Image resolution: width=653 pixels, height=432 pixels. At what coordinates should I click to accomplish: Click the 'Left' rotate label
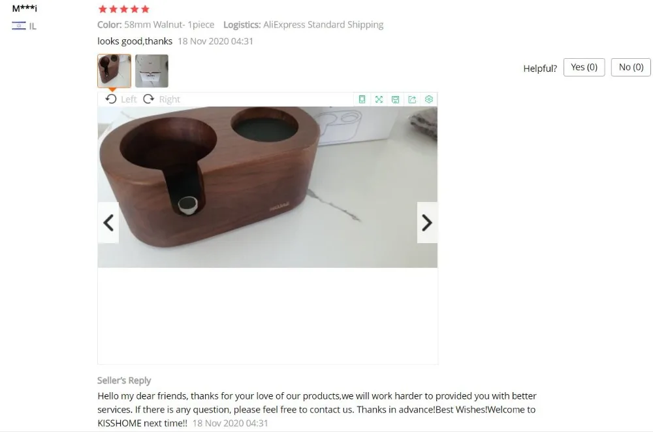pyautogui.click(x=129, y=99)
